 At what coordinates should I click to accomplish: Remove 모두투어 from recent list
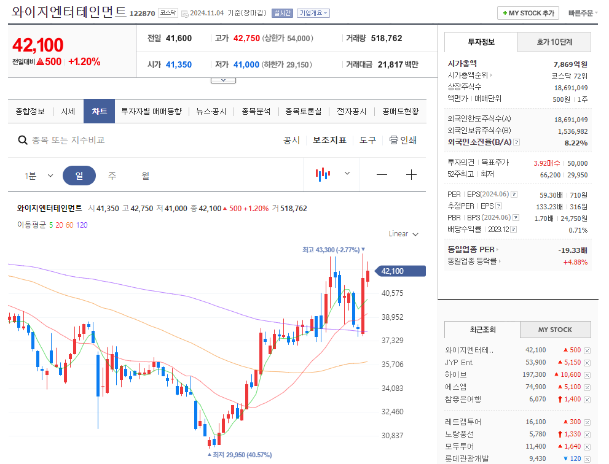point(587,447)
